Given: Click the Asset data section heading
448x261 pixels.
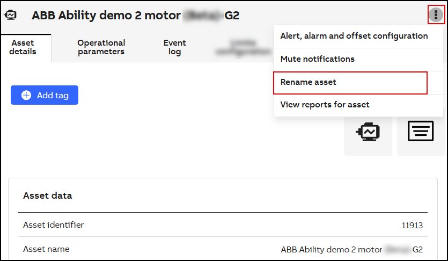Looking at the screenshot, I should point(47,195).
